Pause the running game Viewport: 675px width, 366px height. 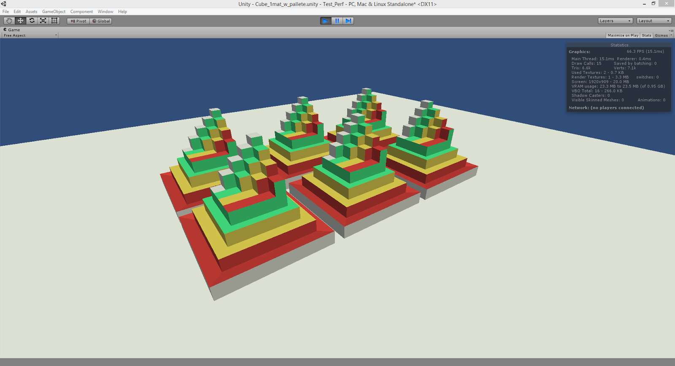[337, 21]
